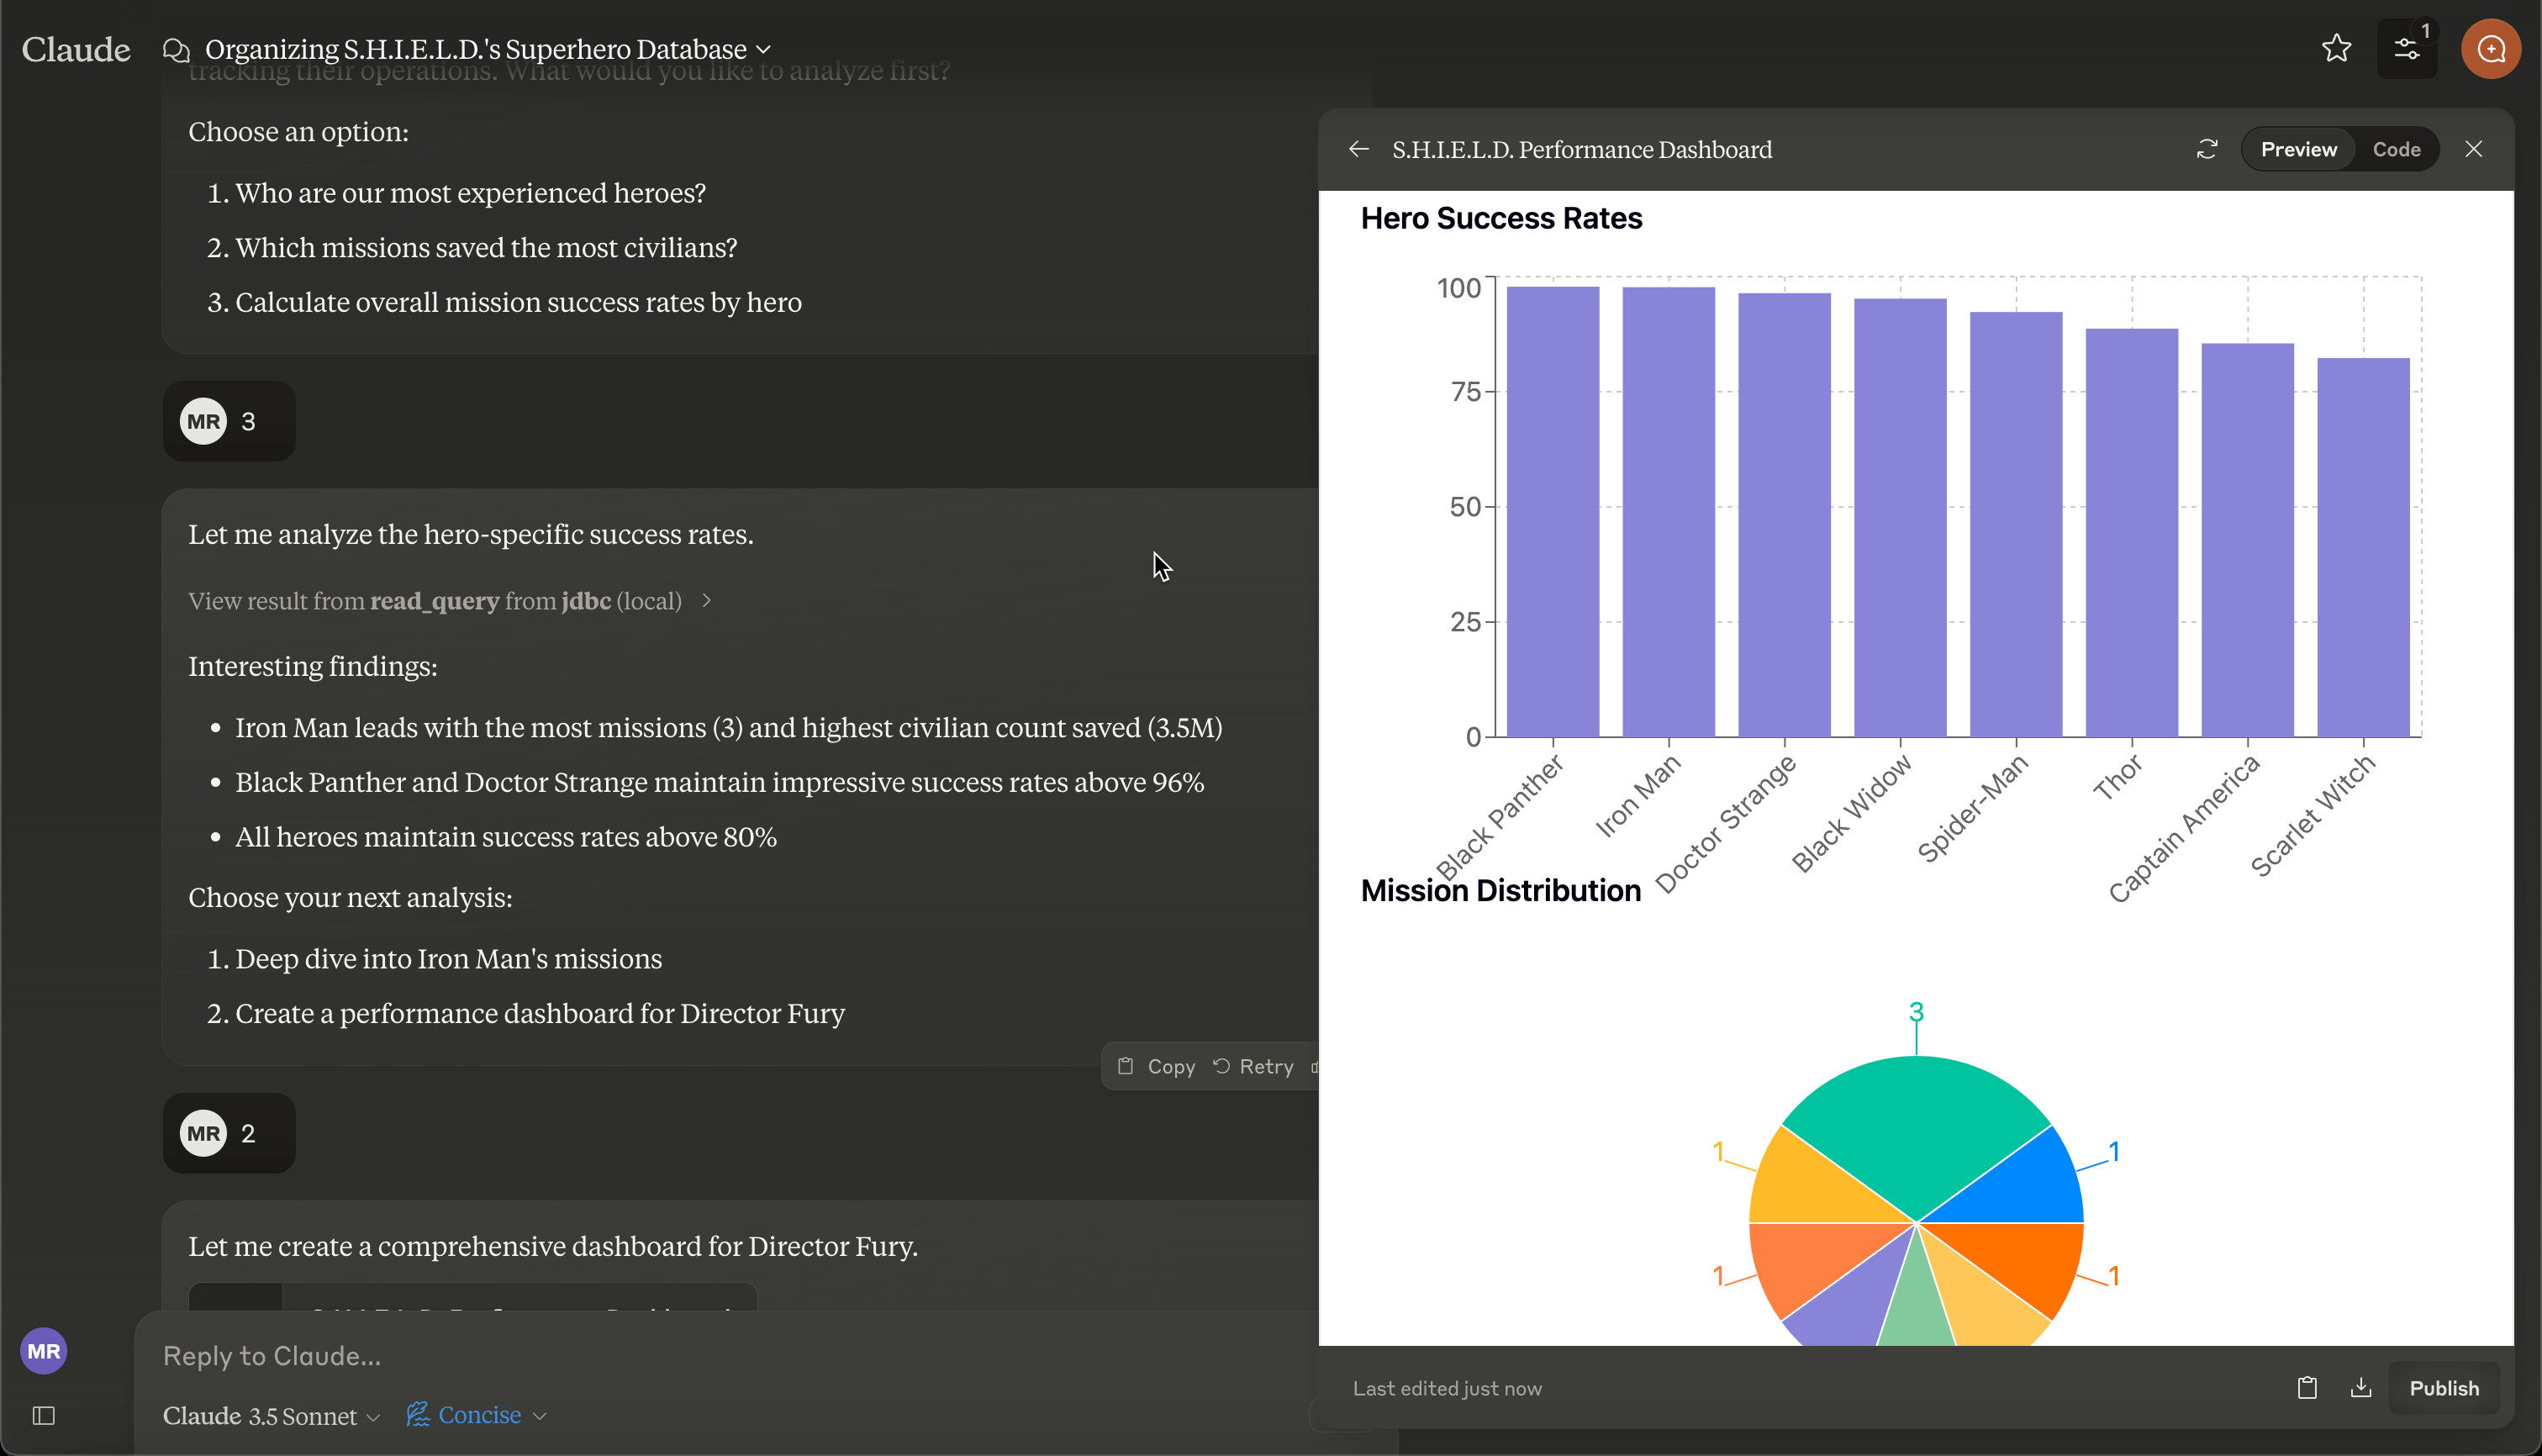Download the dashboard artifact

coord(2361,1387)
